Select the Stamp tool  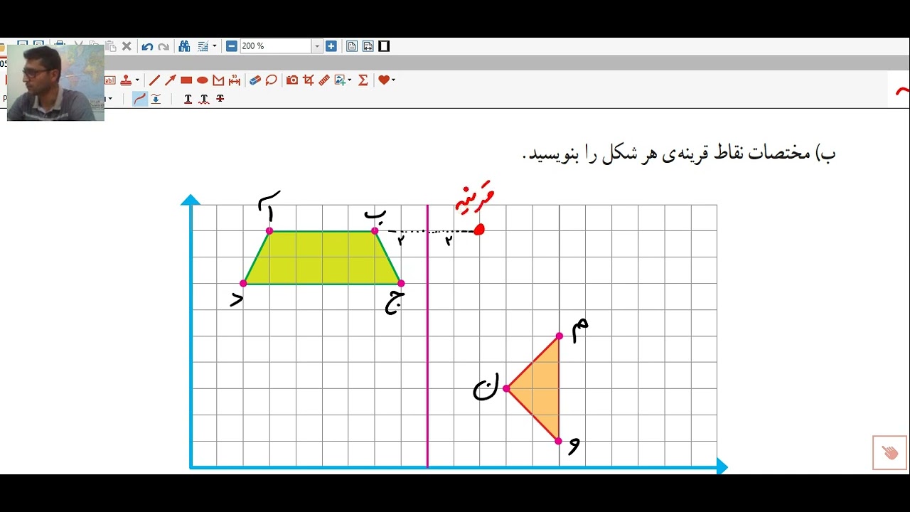pos(127,80)
